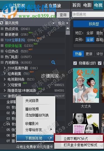Click the scrollbar up arrow

(x=68, y=28)
